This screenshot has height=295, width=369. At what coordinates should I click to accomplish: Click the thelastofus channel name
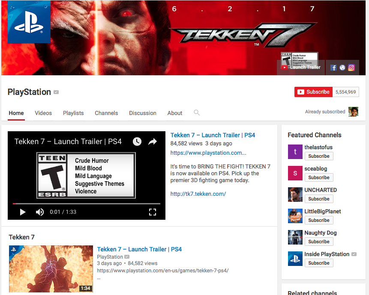(318, 147)
